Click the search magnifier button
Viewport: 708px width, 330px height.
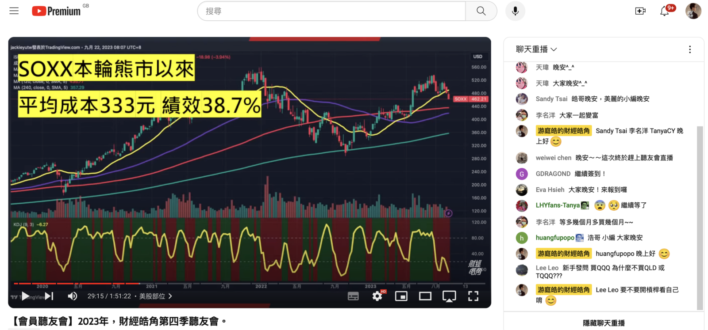481,11
